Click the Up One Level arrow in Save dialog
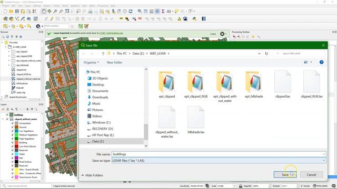This screenshot has width=337, height=189. coord(103,54)
